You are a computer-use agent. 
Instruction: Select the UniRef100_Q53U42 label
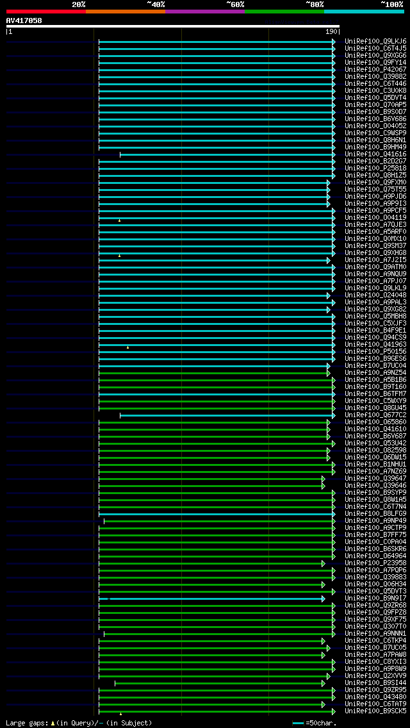(x=375, y=443)
